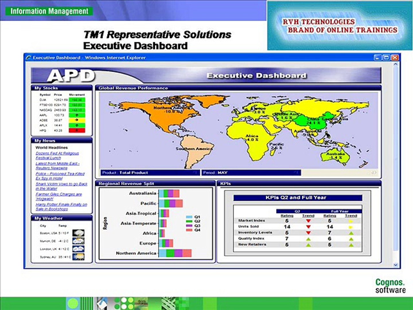Click the 'Quality Index' KPI row label
The height and width of the screenshot is (310, 413).
coord(251,238)
